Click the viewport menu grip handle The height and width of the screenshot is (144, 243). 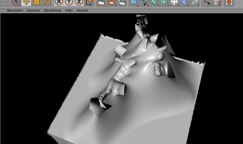pyautogui.click(x=3, y=10)
